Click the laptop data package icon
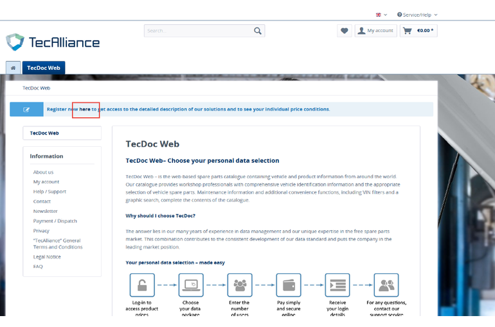495x327 pixels. tap(191, 285)
